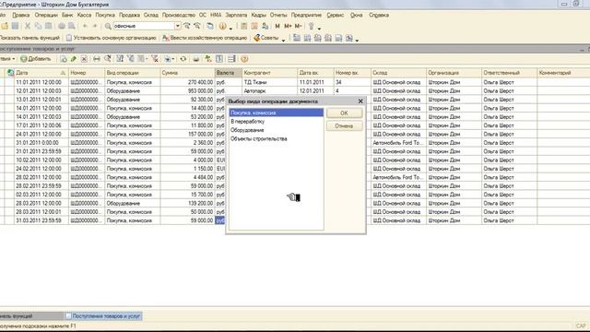The height and width of the screenshot is (332, 590).
Task: Click the Refresh list icon
Action: 183,59
